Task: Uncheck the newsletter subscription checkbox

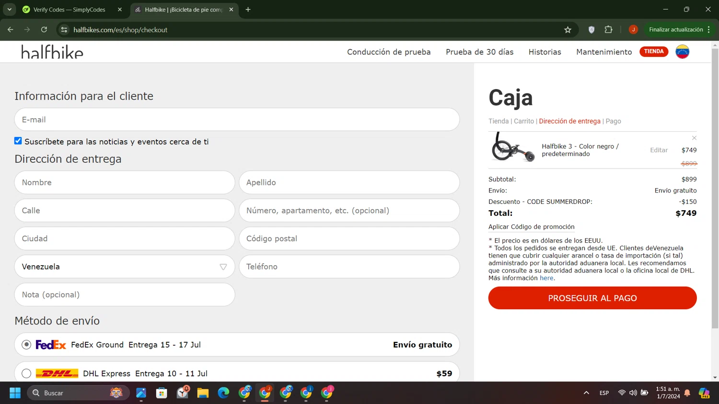Action: (x=18, y=141)
